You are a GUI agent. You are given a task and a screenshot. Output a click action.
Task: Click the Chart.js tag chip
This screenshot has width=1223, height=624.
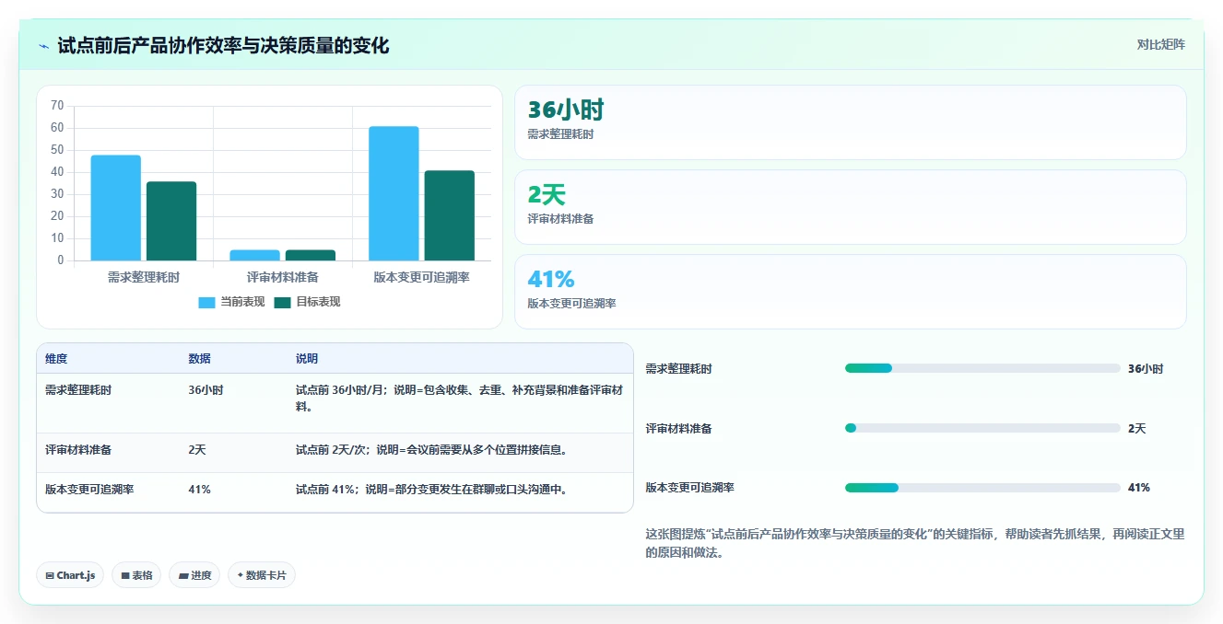point(70,575)
